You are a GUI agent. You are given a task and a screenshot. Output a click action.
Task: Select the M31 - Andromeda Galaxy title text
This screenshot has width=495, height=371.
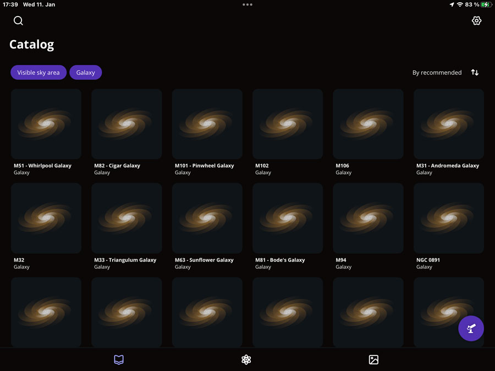(x=448, y=165)
